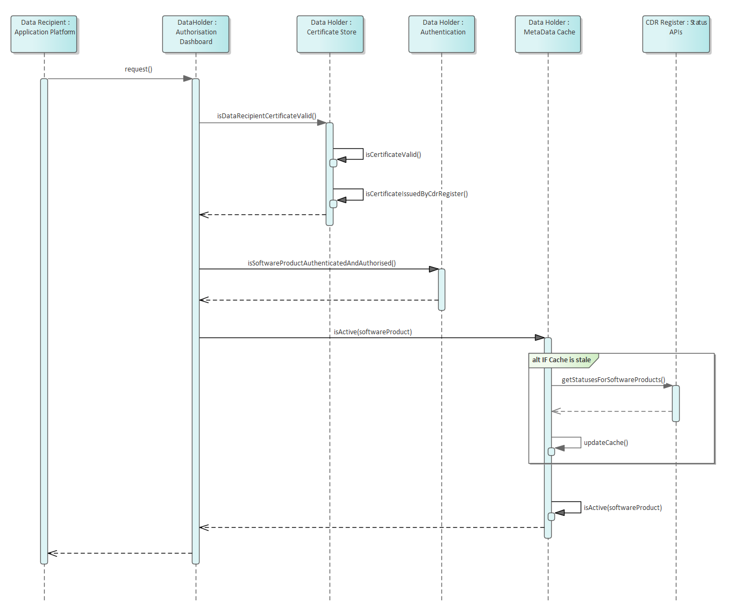The height and width of the screenshot is (611, 735).
Task: Select the 'alt IF Cache is stale' fragment tab
Action: (561, 360)
